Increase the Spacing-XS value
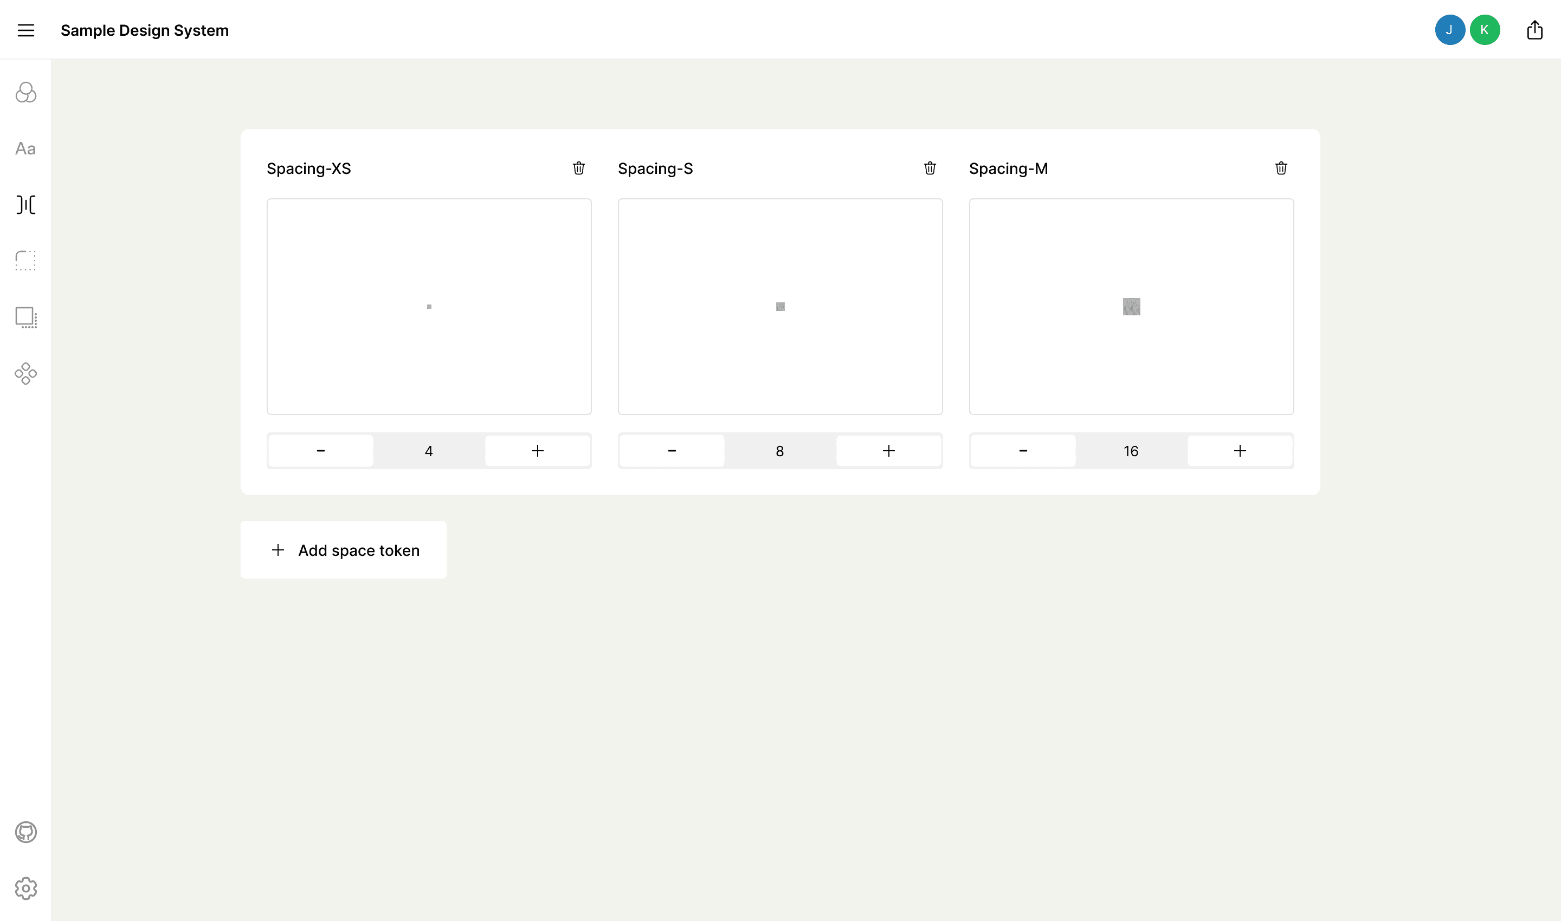 pyautogui.click(x=537, y=451)
